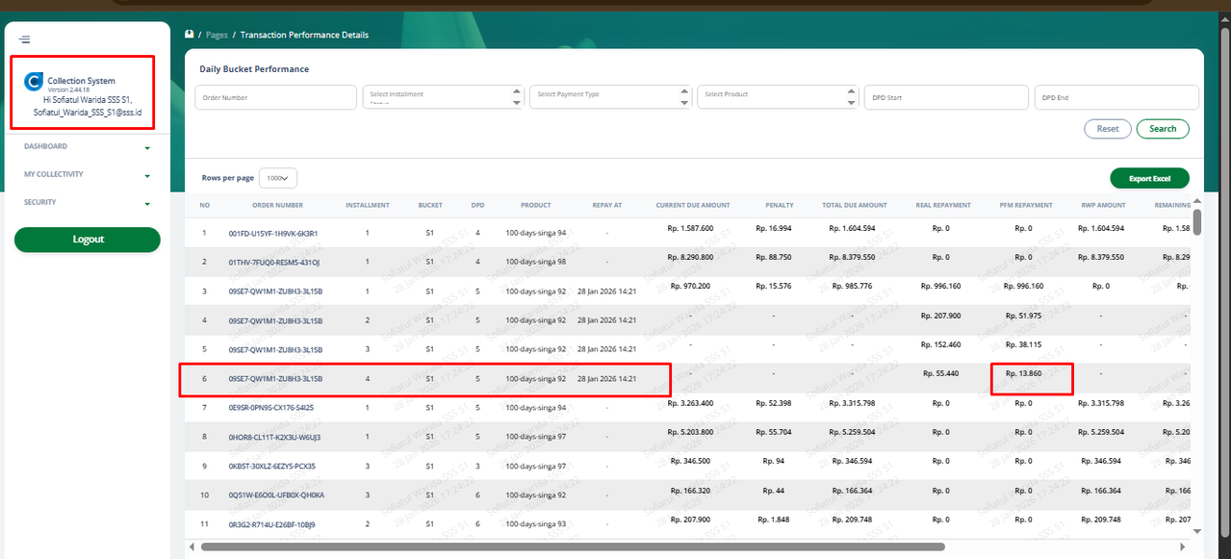
Task: Focus the Order Number input field
Action: [x=276, y=97]
